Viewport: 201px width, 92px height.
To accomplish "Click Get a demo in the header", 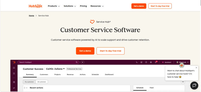I will pyautogui.click(x=139, y=6).
